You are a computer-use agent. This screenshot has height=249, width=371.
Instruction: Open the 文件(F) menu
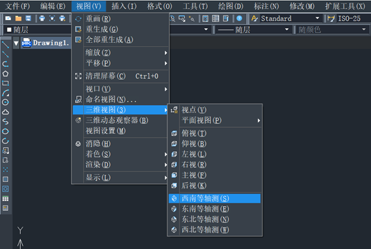click(17, 6)
